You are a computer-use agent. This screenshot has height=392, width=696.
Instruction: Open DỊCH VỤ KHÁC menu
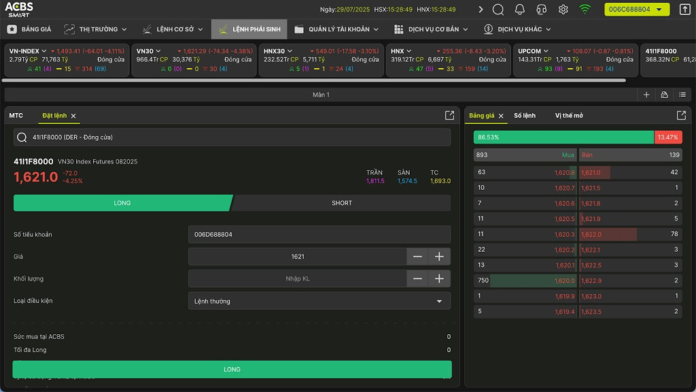click(517, 29)
